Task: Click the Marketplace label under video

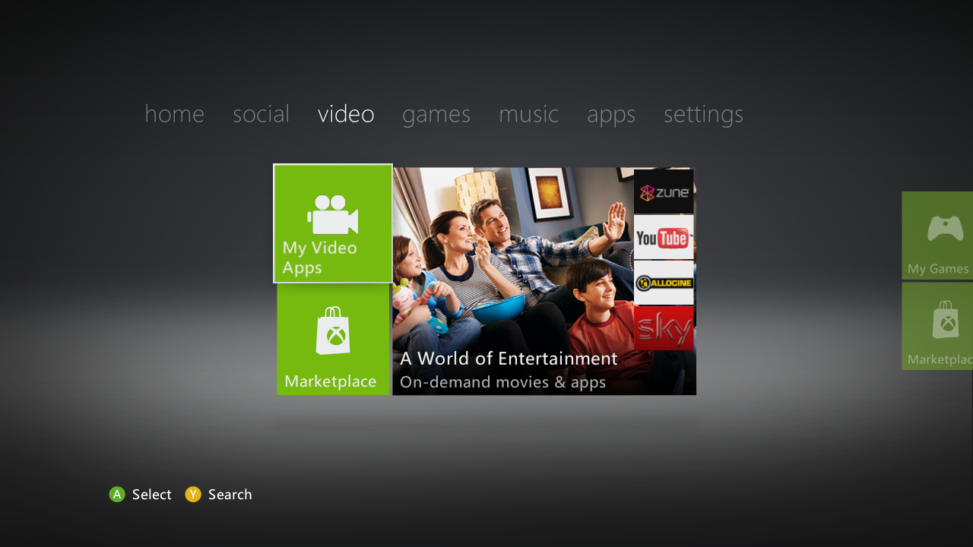Action: pyautogui.click(x=330, y=381)
